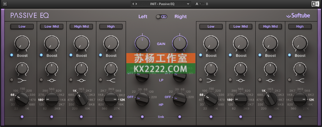The image size is (322, 127).
Task: Toggle the A/B comparison switch
Action: coord(202,4)
